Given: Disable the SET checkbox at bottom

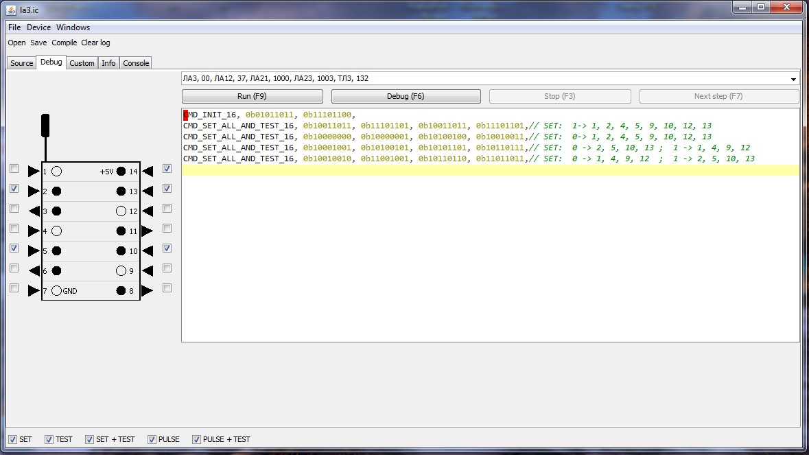Looking at the screenshot, I should [x=12, y=439].
